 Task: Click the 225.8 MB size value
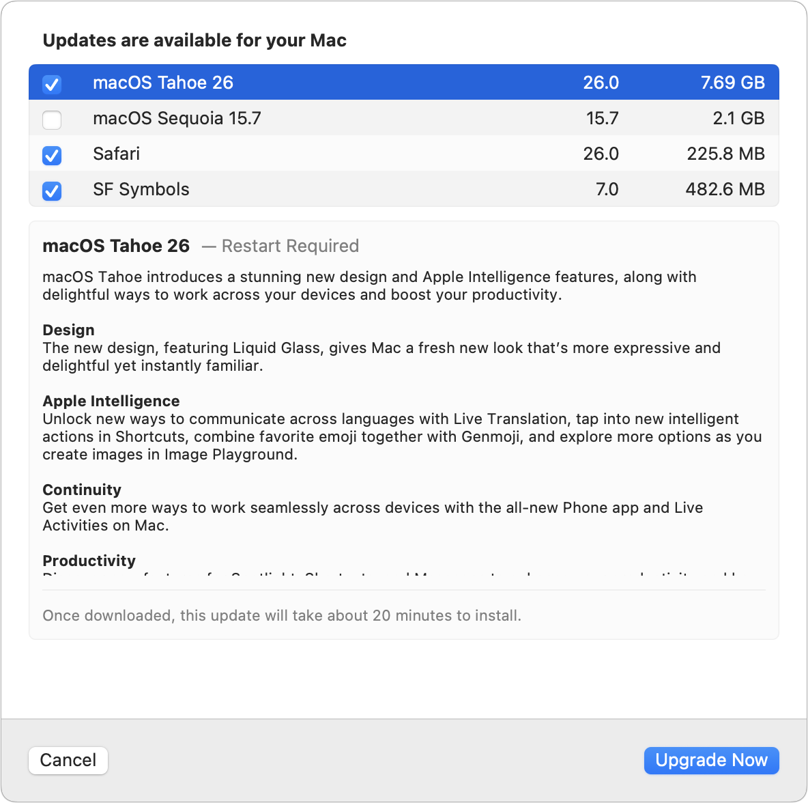tap(725, 154)
